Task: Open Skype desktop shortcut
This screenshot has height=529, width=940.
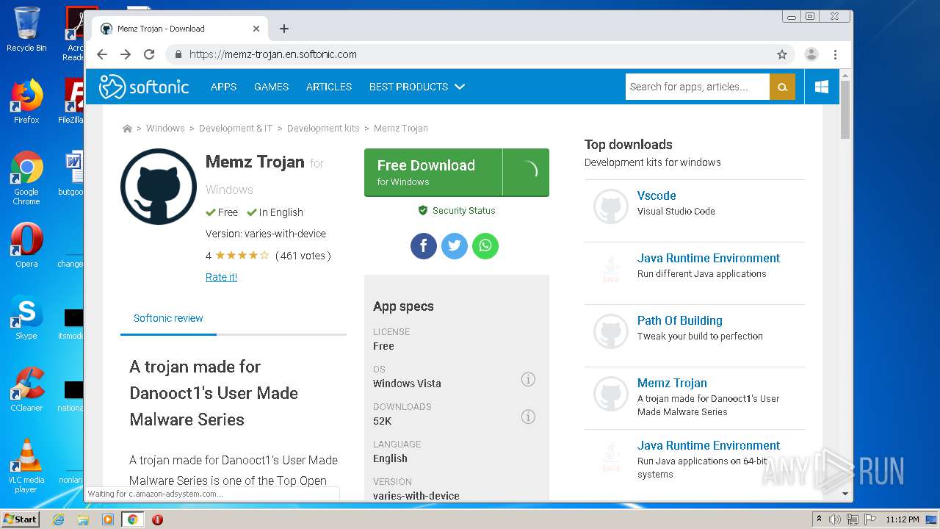Action: (x=26, y=317)
